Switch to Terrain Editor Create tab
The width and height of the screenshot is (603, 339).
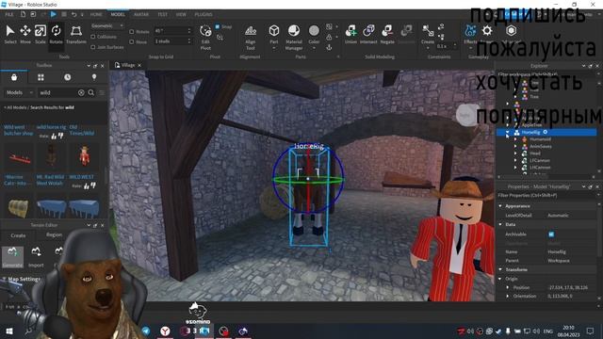click(18, 234)
